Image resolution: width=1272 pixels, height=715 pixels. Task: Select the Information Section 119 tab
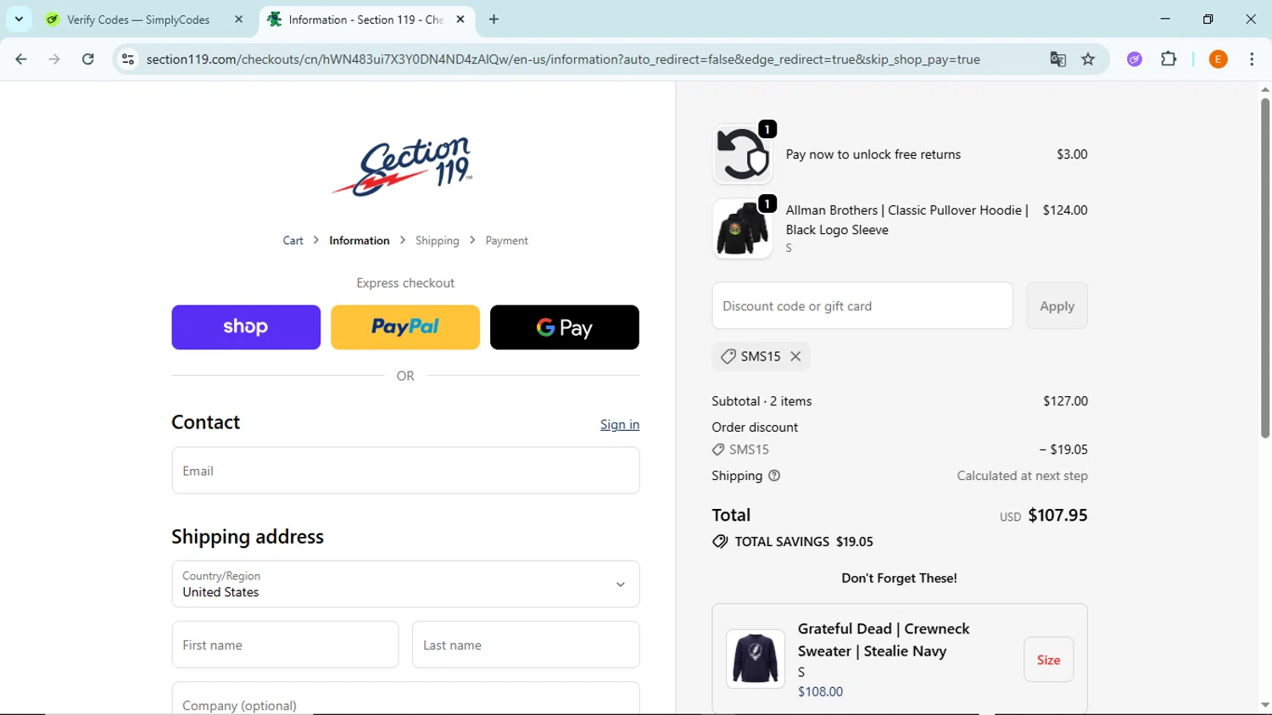(x=365, y=20)
